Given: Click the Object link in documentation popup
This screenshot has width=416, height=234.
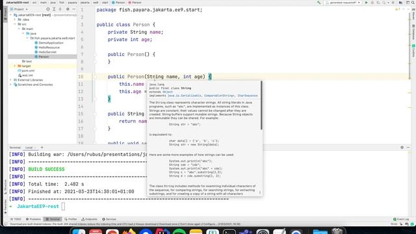Looking at the screenshot, I should [168, 92].
